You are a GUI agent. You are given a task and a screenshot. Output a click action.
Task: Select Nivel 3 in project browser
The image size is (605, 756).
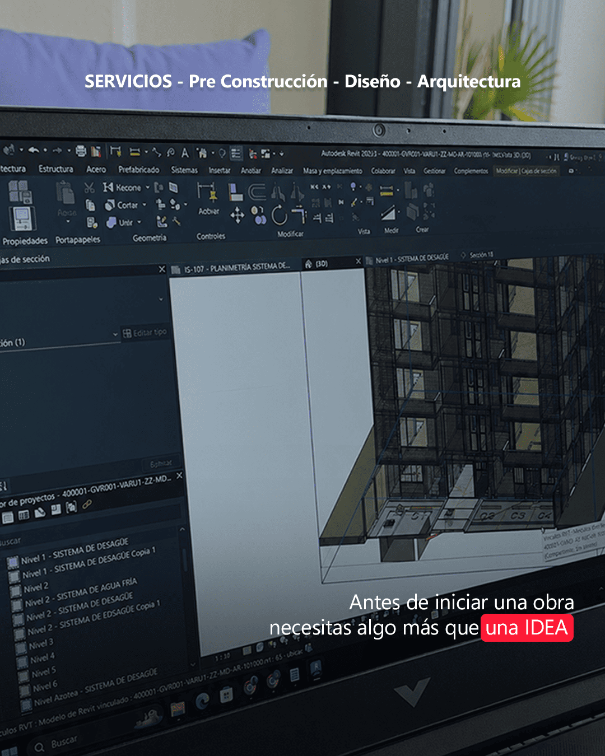(41, 644)
